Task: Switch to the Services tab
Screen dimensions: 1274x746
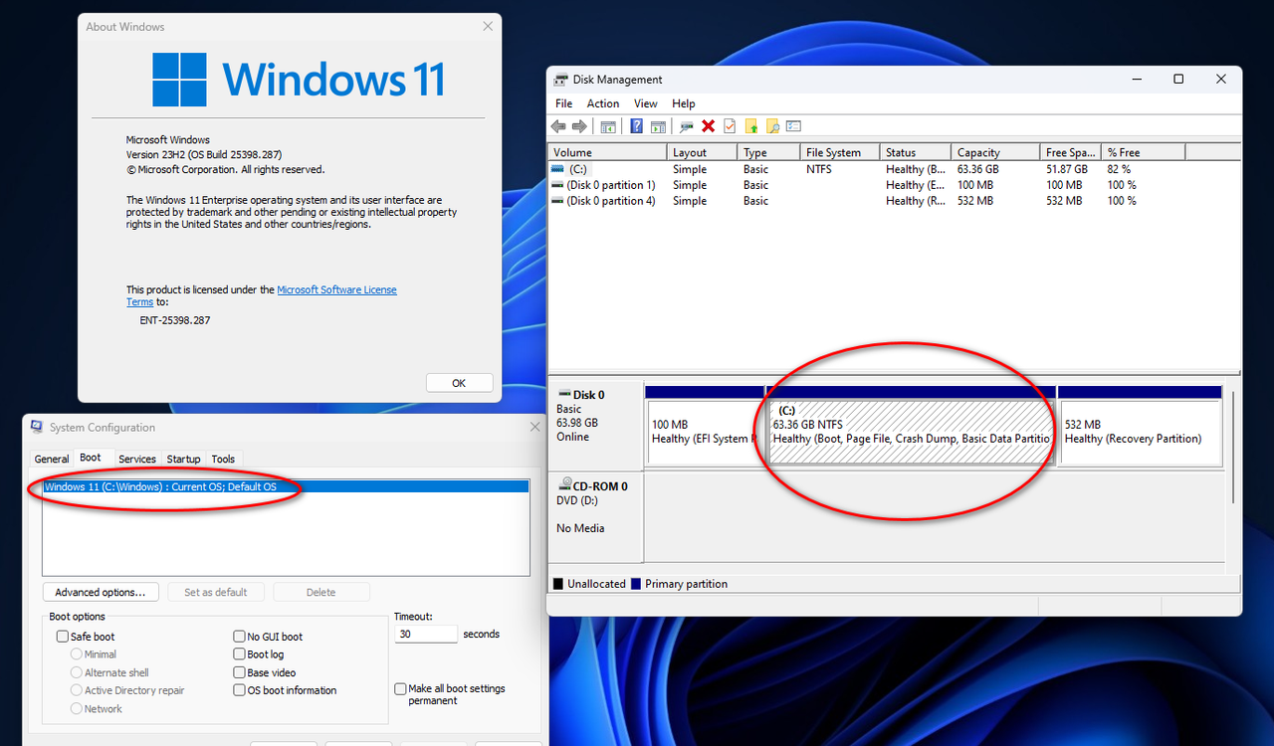Action: 137,460
